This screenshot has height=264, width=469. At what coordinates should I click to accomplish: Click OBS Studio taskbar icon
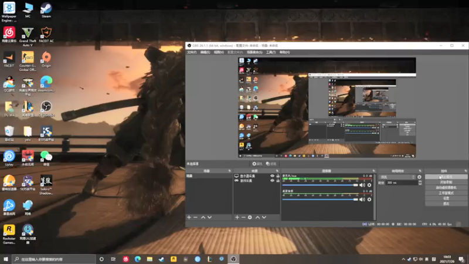click(233, 259)
